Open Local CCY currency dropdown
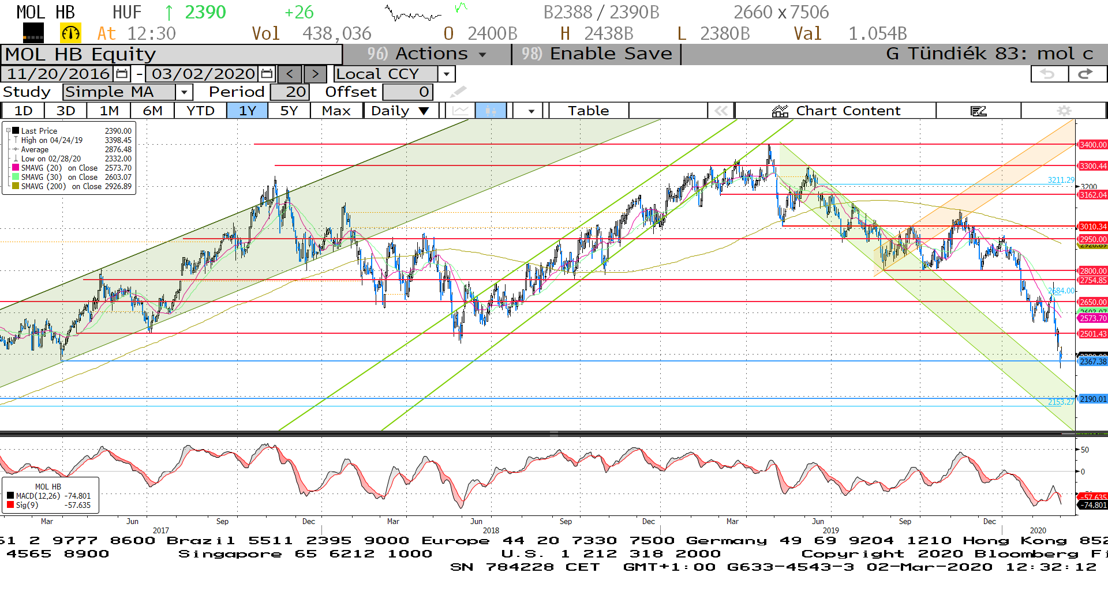1108x599 pixels. [x=446, y=74]
